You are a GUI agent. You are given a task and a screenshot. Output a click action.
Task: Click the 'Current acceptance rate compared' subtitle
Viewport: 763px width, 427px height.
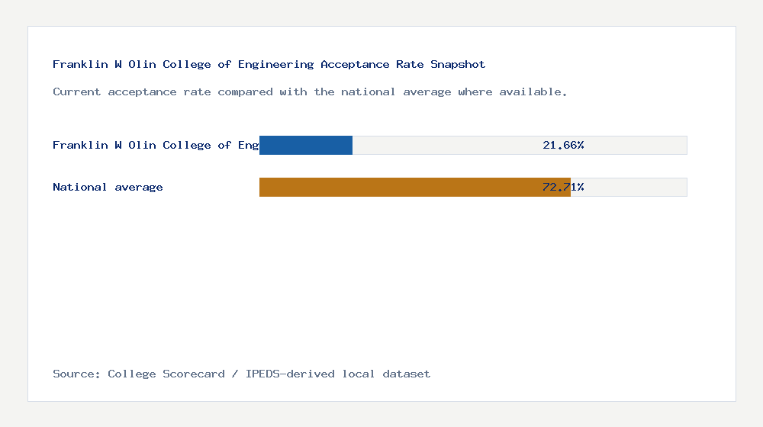(x=310, y=92)
